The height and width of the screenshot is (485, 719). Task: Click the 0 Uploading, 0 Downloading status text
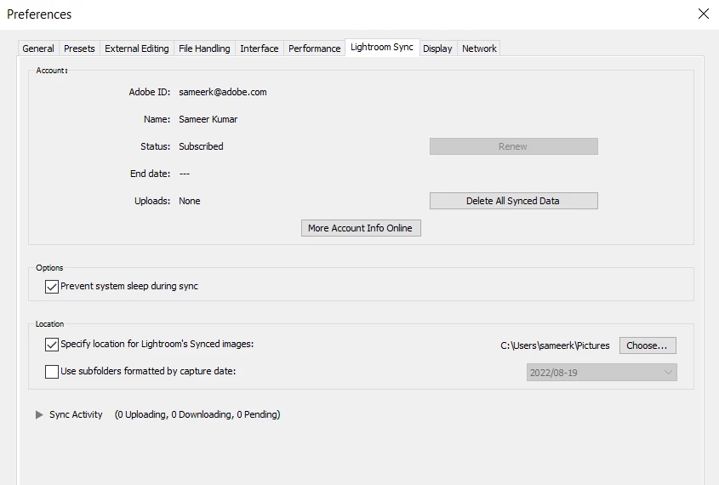tap(197, 414)
